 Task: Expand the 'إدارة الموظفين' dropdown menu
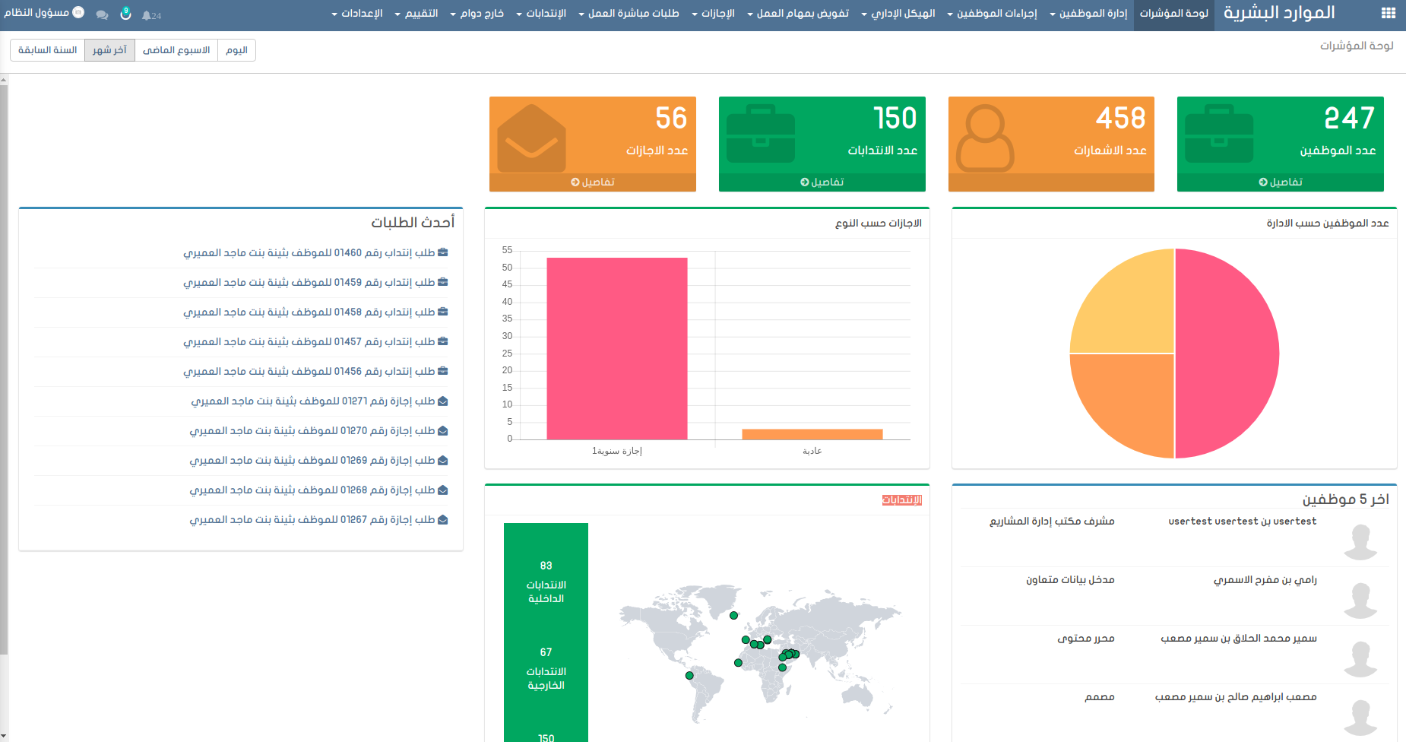[x=1088, y=14]
